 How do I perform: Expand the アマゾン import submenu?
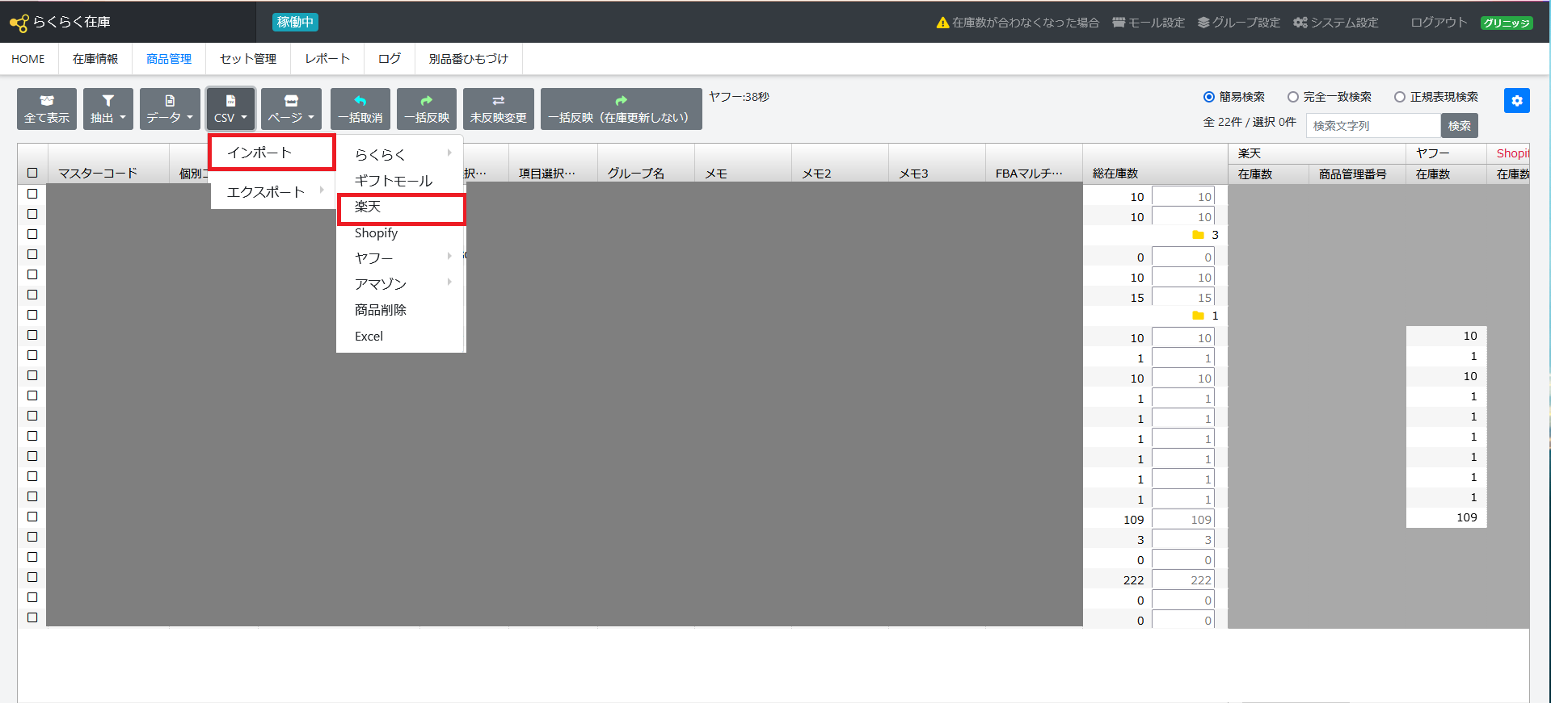pyautogui.click(x=401, y=283)
